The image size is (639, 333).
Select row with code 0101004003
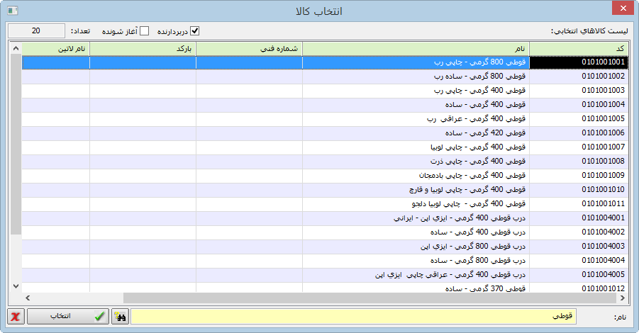point(577,247)
